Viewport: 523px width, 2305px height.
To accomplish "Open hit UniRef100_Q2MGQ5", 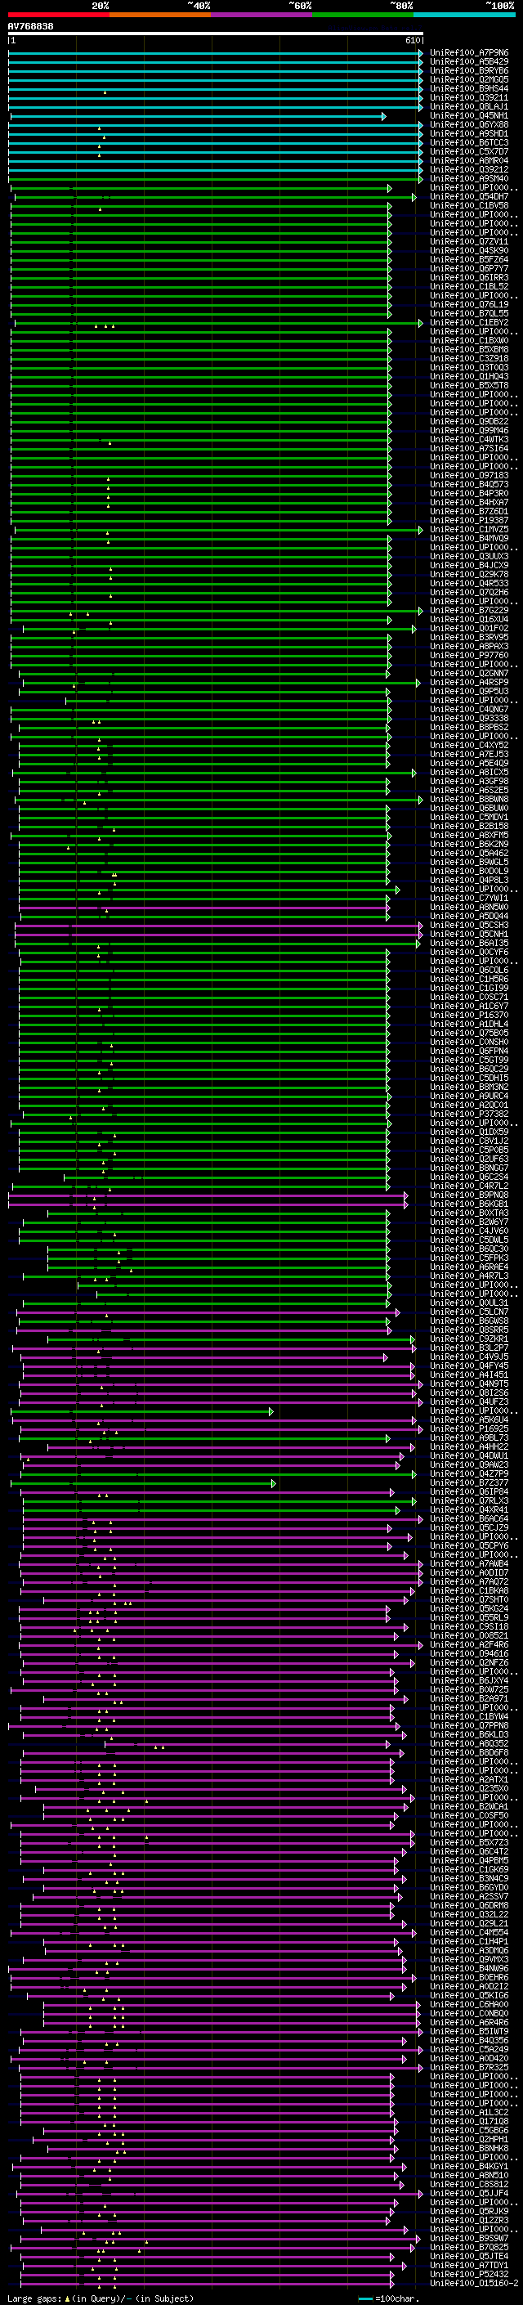I will pos(469,79).
